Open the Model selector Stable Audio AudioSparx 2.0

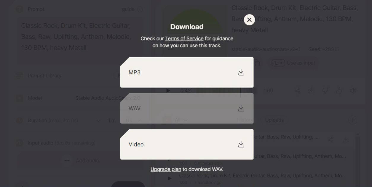[108, 98]
